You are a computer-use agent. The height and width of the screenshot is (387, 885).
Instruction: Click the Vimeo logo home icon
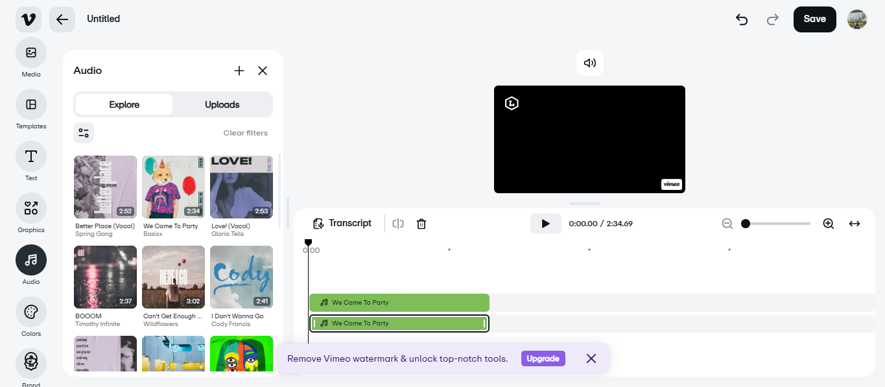(29, 19)
